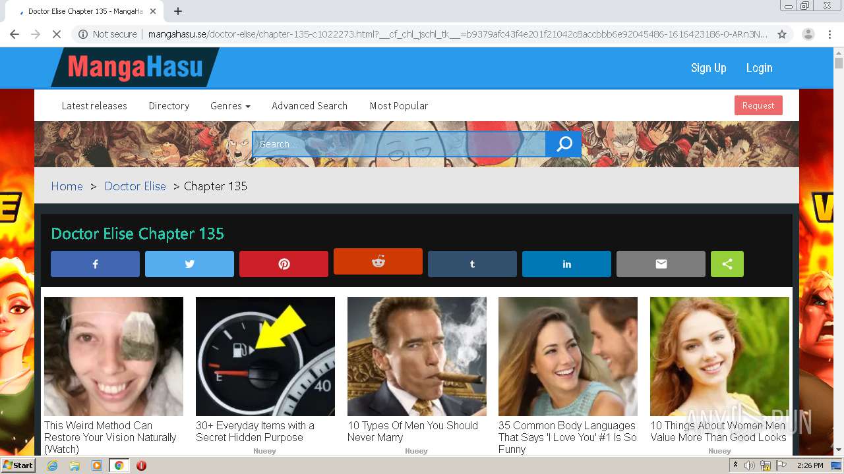Focus the manga Search field
This screenshot has height=474, width=844.
tap(399, 144)
